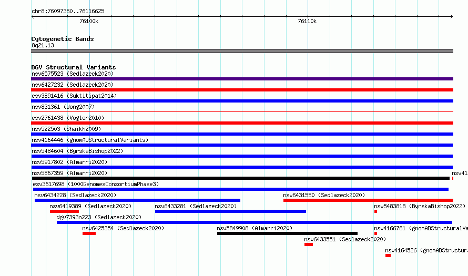Viewport: 468px width, 276px height.
Task: Select the blue nsv5917802 variant bar
Action: [242, 167]
